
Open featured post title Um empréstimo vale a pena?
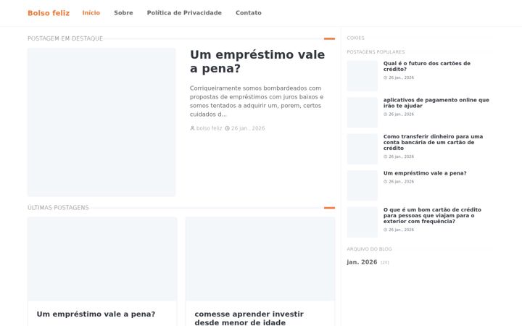(257, 62)
